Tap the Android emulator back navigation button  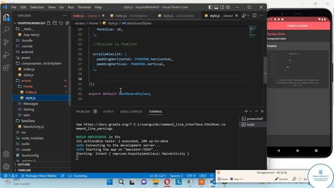pyautogui.click(x=278, y=150)
